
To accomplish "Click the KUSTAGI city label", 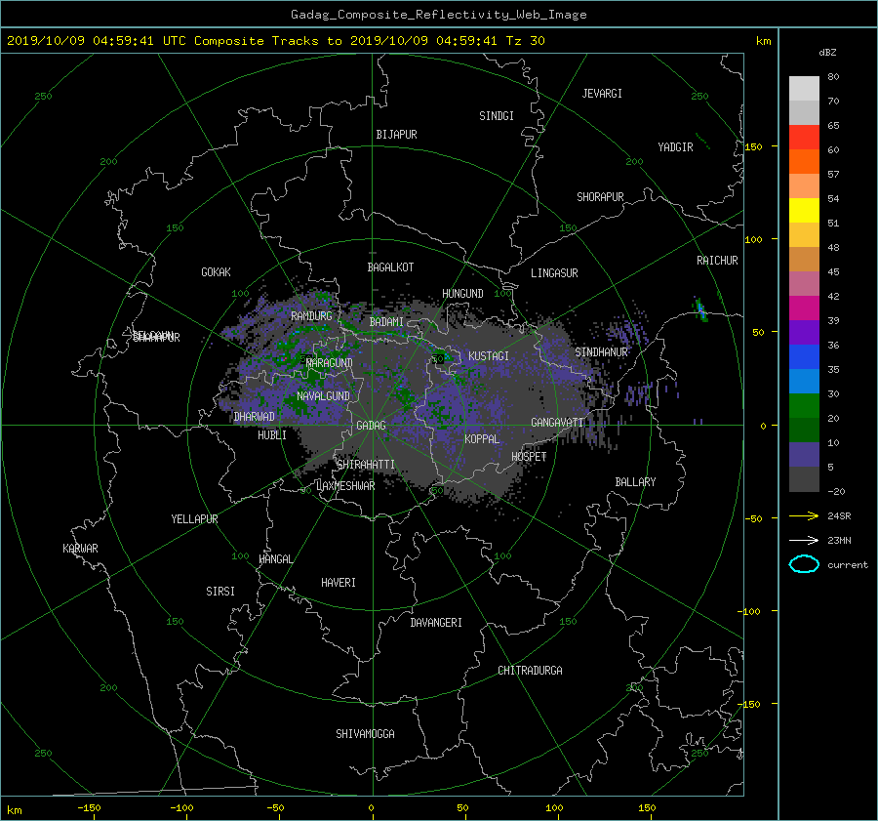I will pos(489,356).
